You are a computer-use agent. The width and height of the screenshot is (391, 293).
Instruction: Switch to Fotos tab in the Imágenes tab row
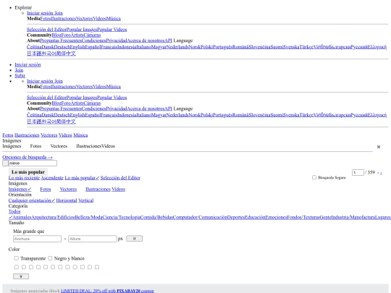pyautogui.click(x=35, y=146)
